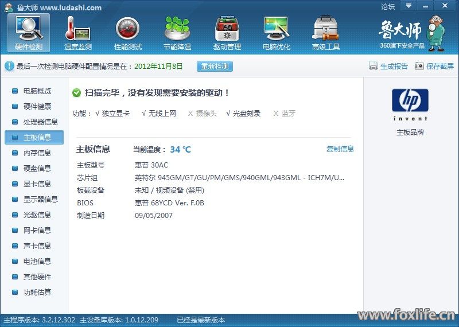Click the 保存截屏 save screenshot camera

click(419, 66)
